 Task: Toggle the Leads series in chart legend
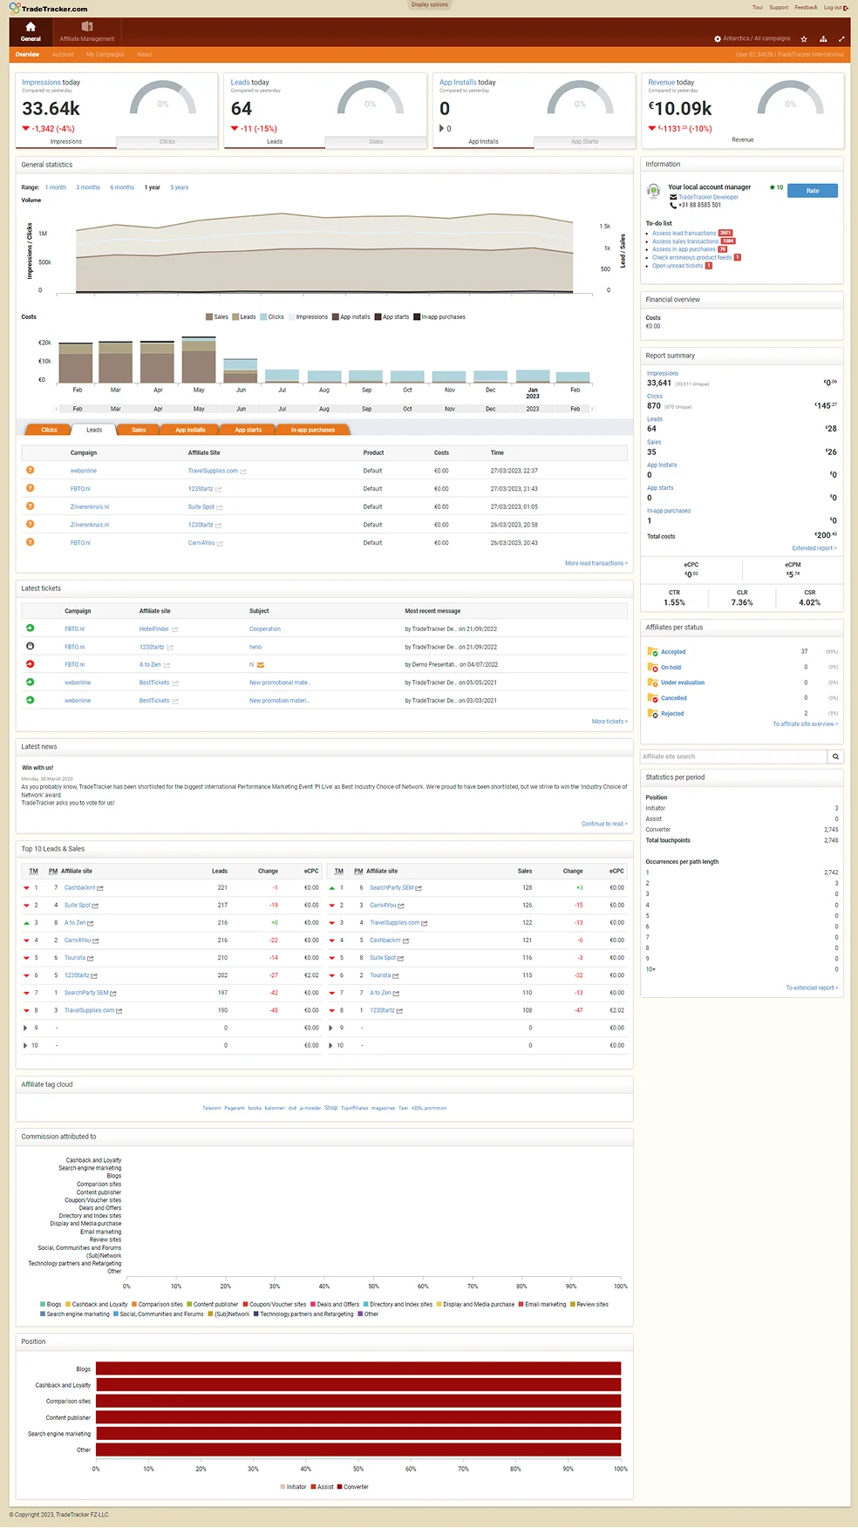click(244, 317)
